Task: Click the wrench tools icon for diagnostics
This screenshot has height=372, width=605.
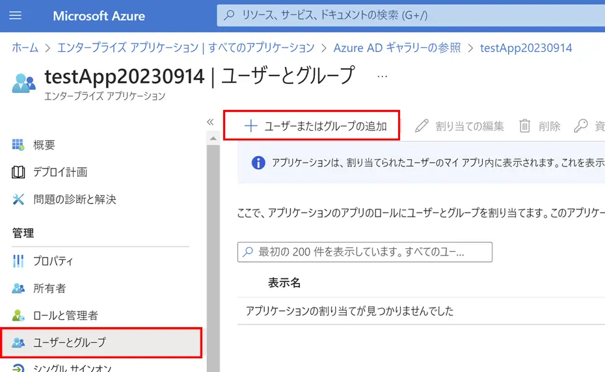Action: [18, 199]
